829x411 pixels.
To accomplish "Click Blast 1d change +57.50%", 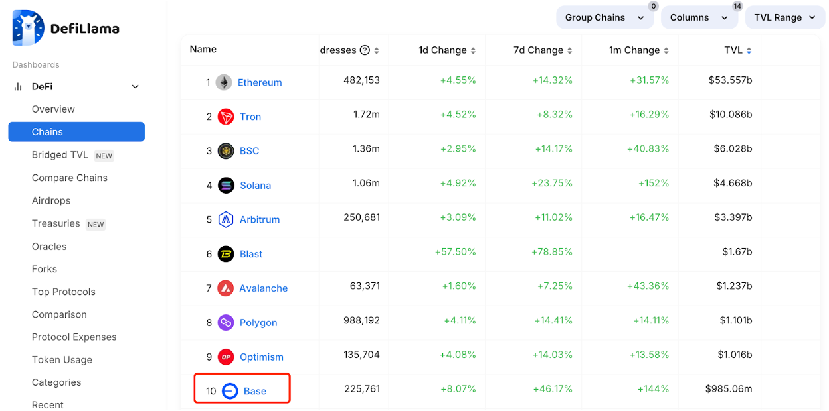I will pos(455,251).
